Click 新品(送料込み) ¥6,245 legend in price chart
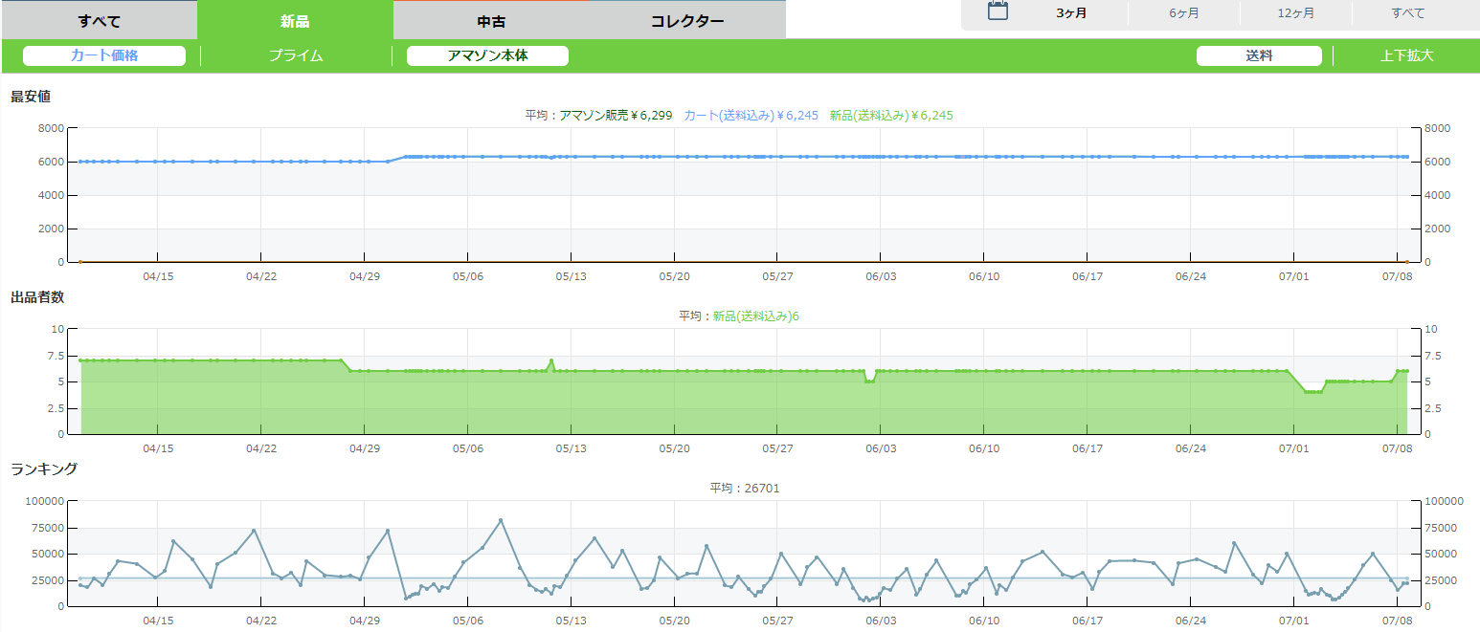The height and width of the screenshot is (632, 1480). (890, 115)
